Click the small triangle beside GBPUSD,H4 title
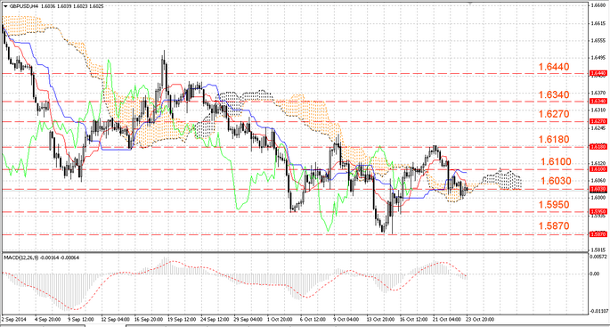 tap(4, 6)
